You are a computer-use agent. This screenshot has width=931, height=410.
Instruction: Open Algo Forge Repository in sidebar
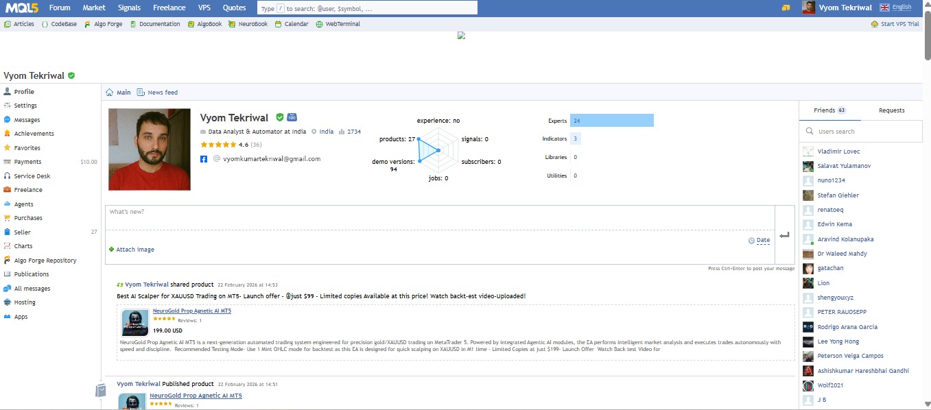(x=45, y=261)
